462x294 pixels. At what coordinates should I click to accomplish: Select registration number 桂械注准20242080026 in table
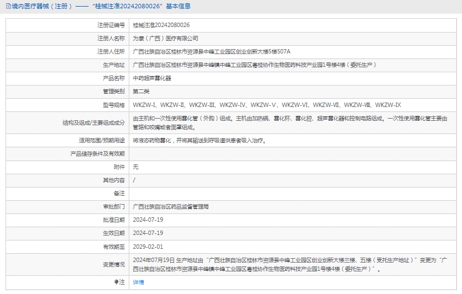[x=161, y=25]
